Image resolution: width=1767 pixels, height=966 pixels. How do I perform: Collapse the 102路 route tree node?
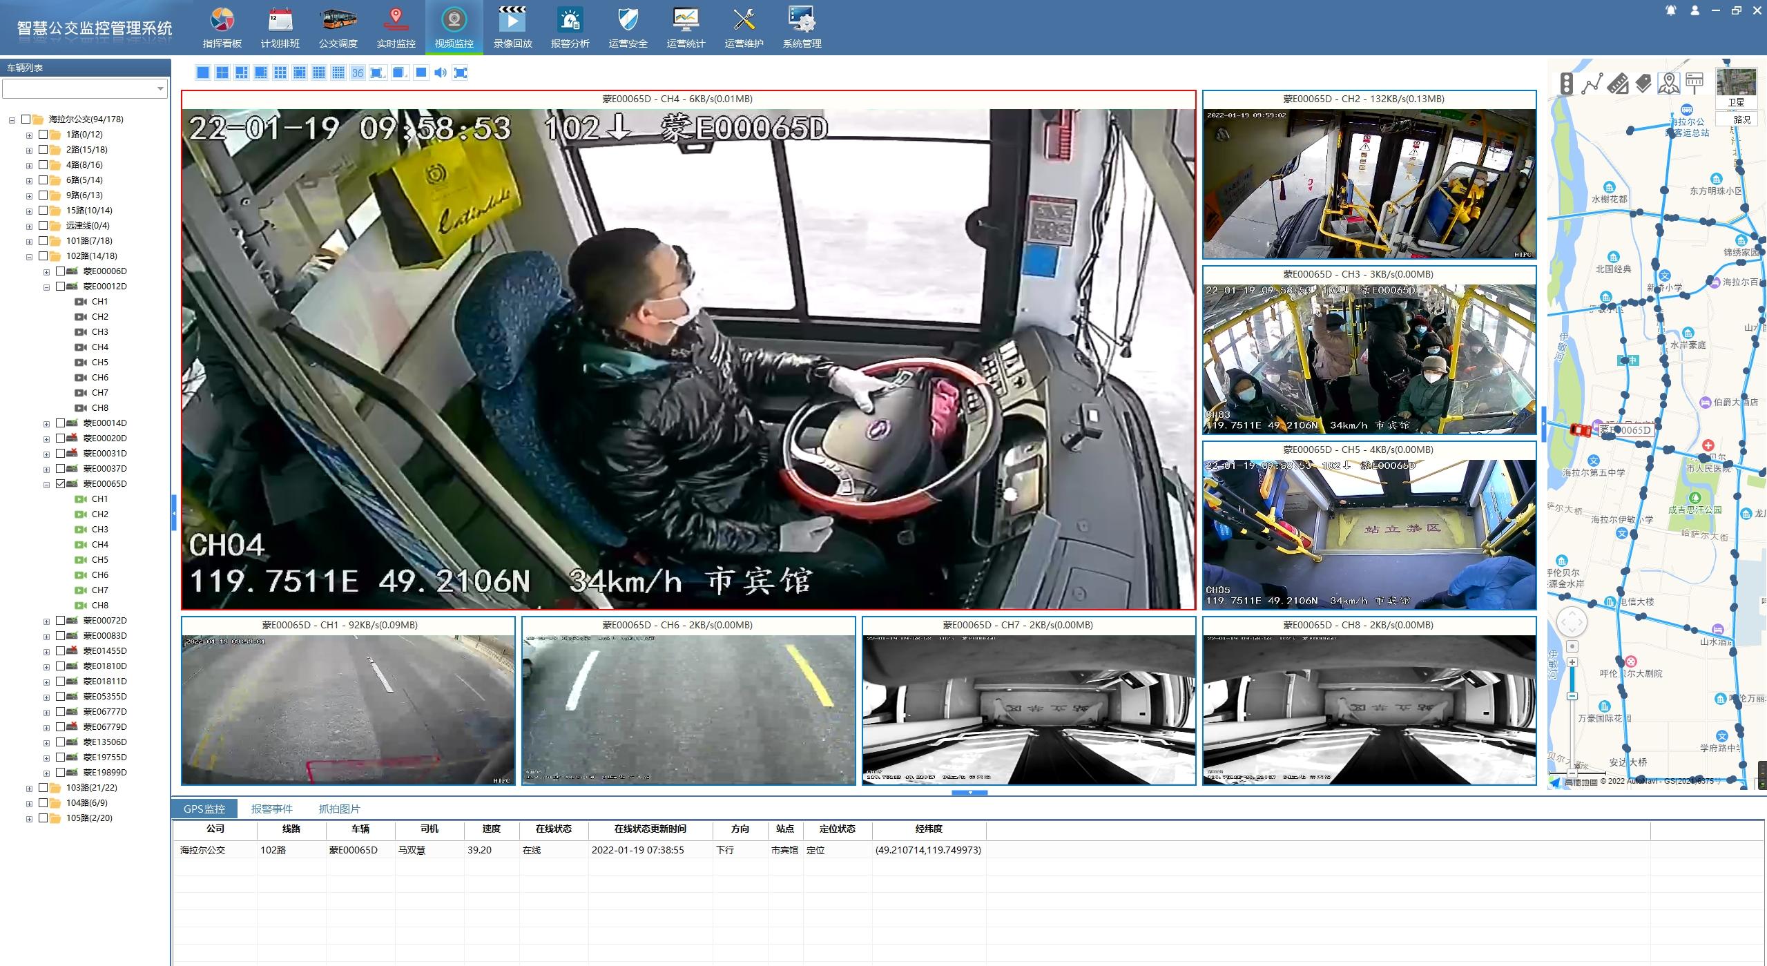[30, 256]
